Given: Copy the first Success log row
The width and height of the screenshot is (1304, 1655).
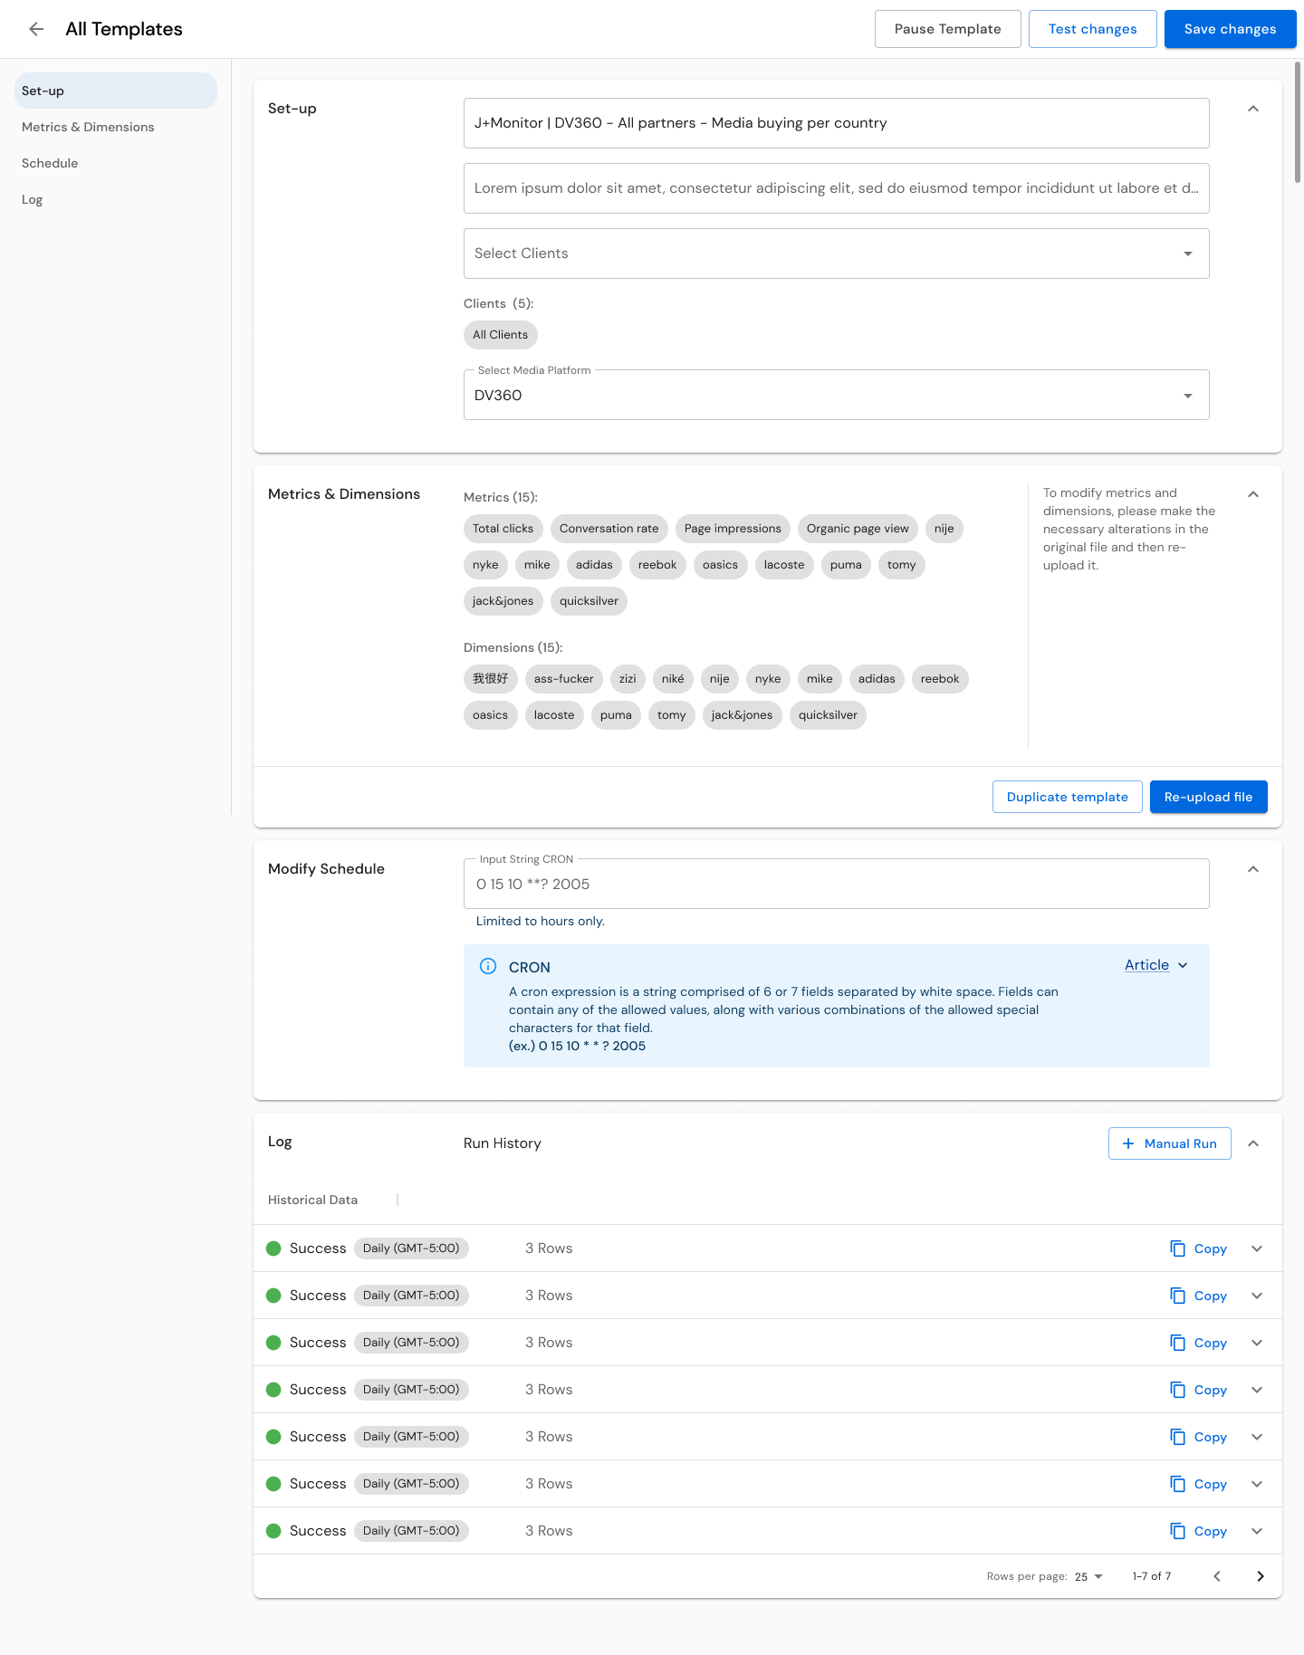Looking at the screenshot, I should coord(1198,1248).
